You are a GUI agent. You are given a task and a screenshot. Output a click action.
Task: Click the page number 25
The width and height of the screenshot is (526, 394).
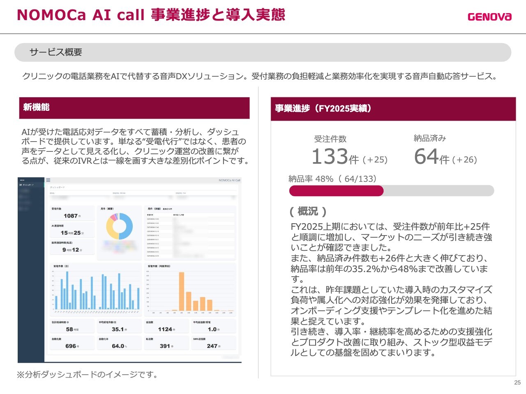pyautogui.click(x=517, y=383)
